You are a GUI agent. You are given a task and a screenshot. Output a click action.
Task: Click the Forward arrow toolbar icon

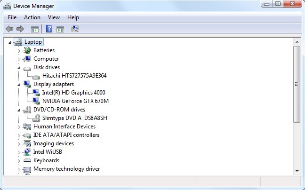[20, 29]
